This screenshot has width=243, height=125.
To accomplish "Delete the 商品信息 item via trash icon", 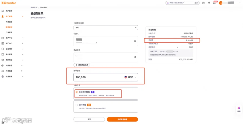I will click(135, 57).
